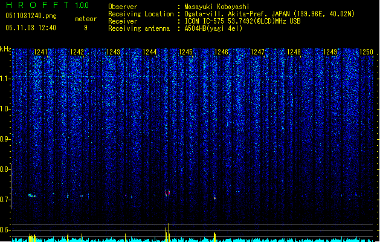This screenshot has height=242, width=380.
Task: Click the 0.7 kHz axis label
Action: click(5, 200)
